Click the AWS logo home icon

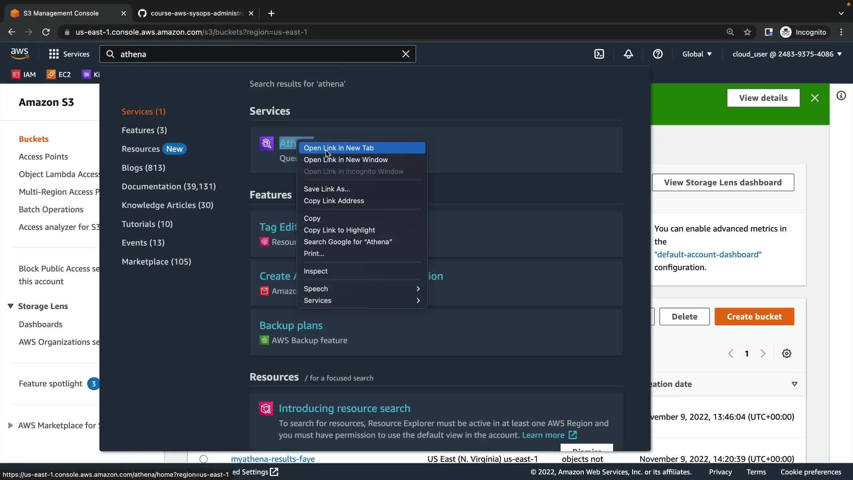pyautogui.click(x=20, y=54)
